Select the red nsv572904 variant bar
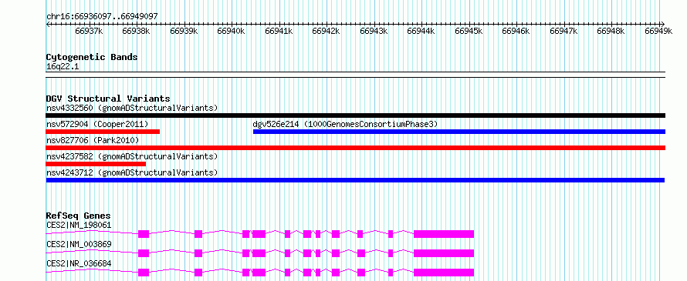This screenshot has width=687, height=281. (x=103, y=132)
